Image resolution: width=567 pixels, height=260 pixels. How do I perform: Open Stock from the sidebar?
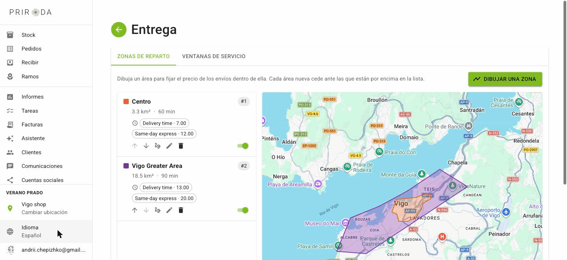click(x=46, y=35)
